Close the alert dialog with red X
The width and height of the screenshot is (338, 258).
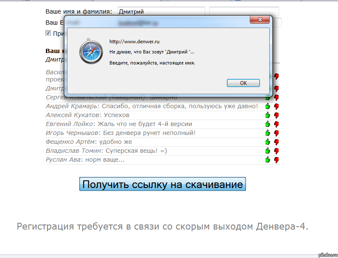[259, 20]
